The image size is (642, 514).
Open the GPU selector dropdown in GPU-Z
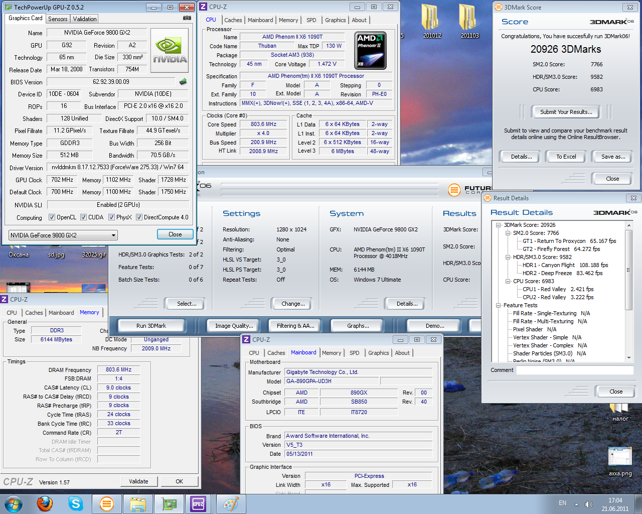coord(63,235)
